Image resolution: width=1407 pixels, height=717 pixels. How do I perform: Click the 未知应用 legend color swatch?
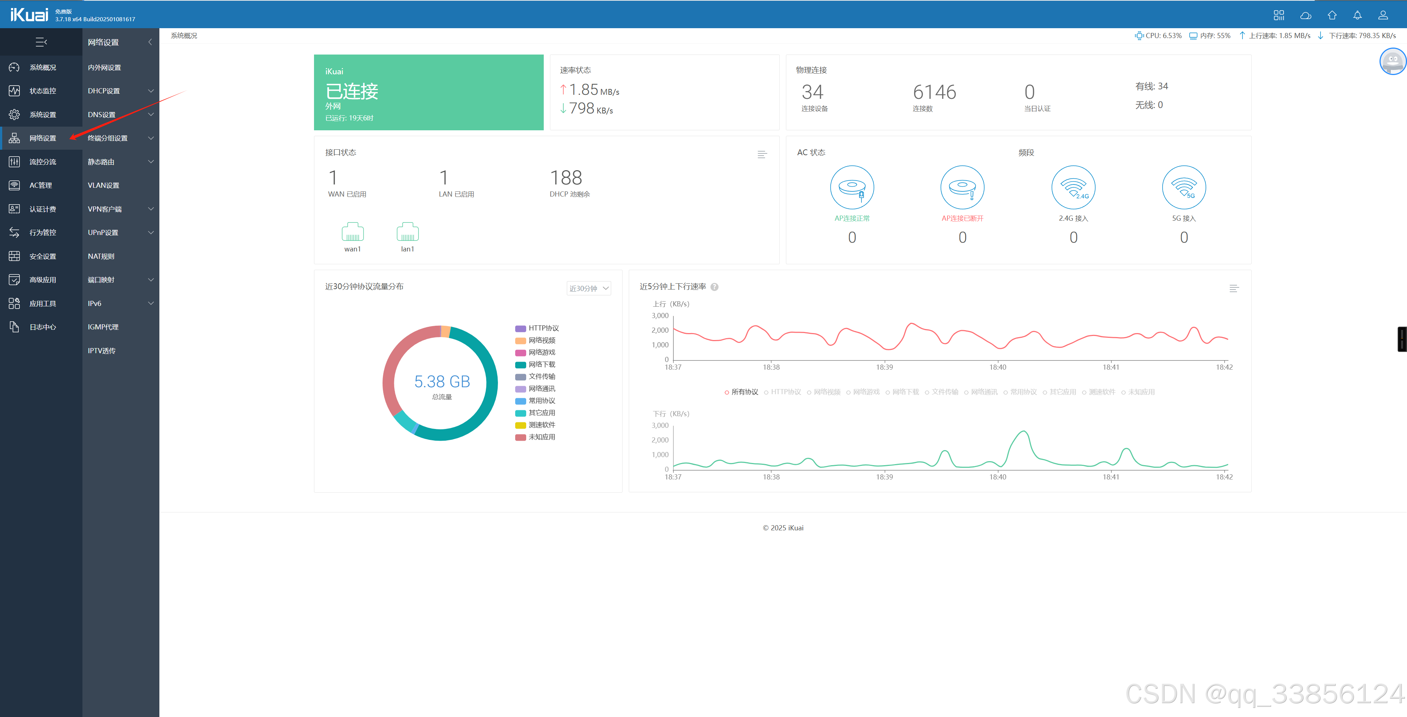coord(520,437)
